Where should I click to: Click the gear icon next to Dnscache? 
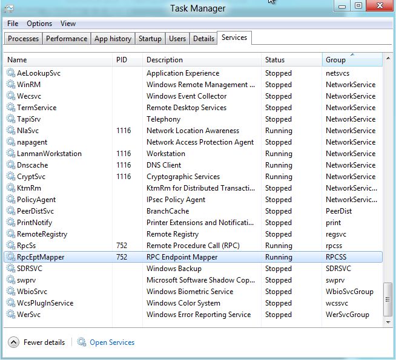tap(11, 165)
